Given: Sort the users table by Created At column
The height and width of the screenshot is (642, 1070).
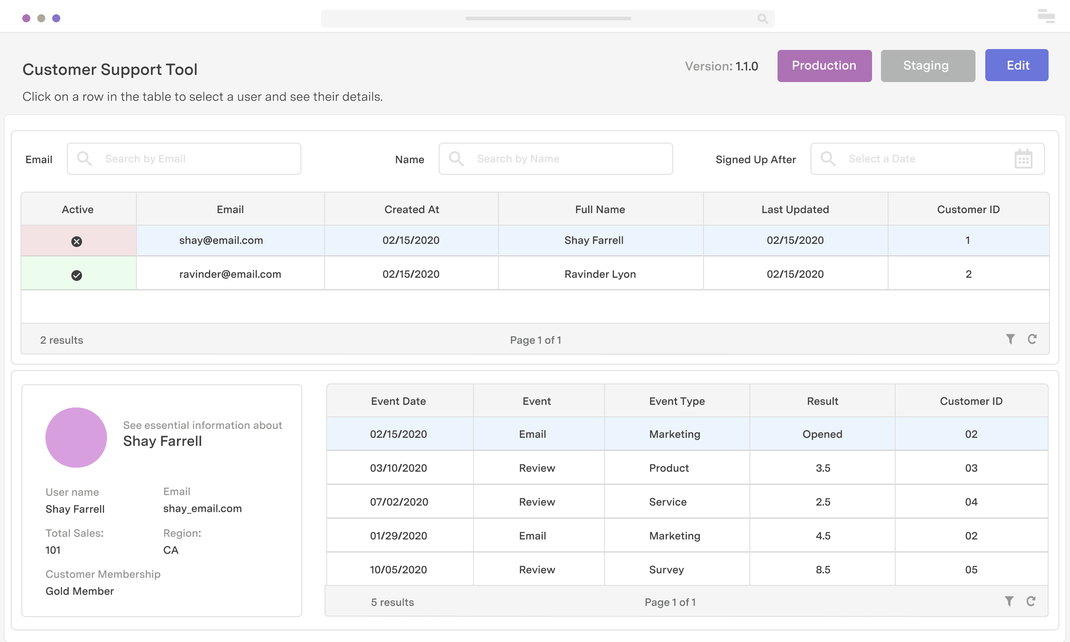Looking at the screenshot, I should pos(411,209).
